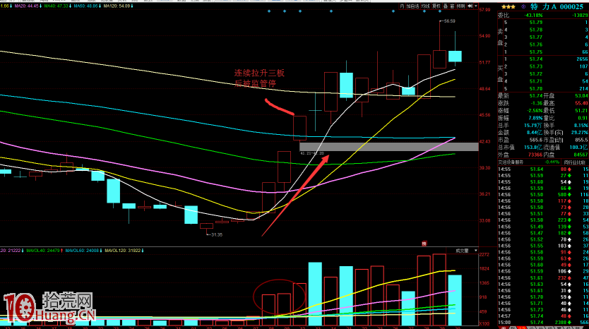Image resolution: width=589 pixels, height=329 pixels.
Task: Click the speaker-arrow icon in chart toolbar
Action: pyautogui.click(x=470, y=6)
